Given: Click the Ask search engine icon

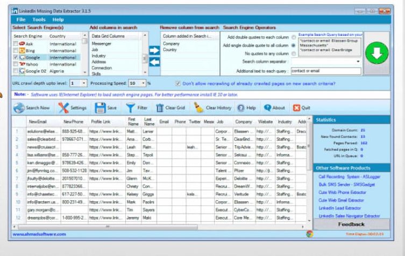Looking at the screenshot, I should [22, 43].
